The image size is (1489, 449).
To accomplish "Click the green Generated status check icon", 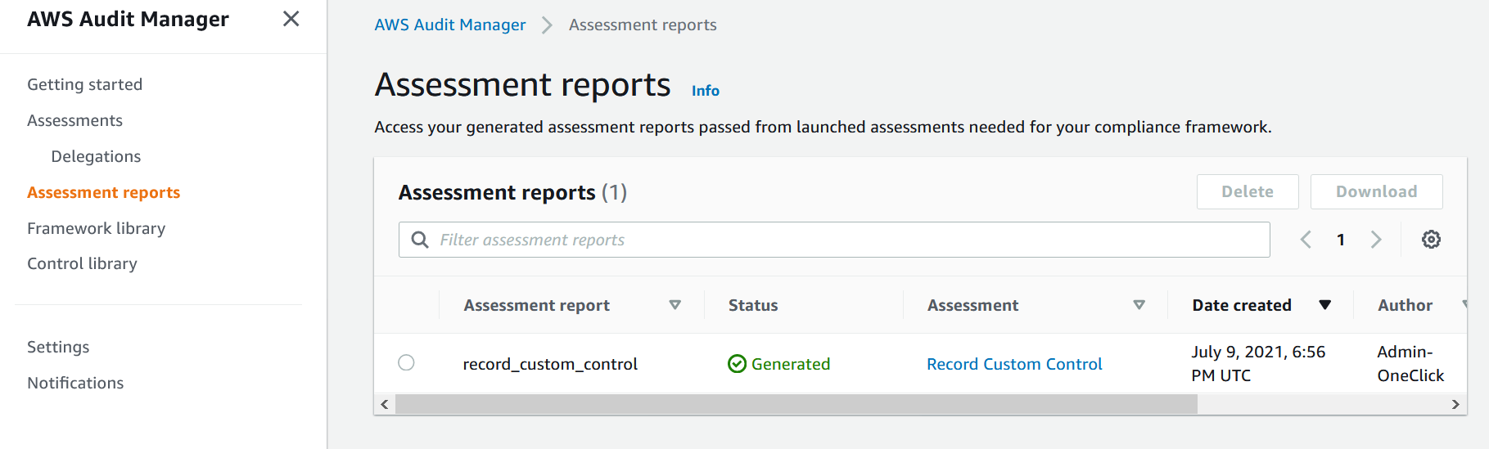I will [737, 364].
